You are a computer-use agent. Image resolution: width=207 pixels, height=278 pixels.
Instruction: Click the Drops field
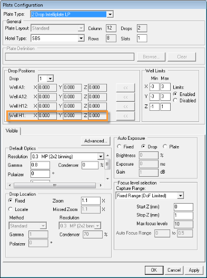coord(142,28)
